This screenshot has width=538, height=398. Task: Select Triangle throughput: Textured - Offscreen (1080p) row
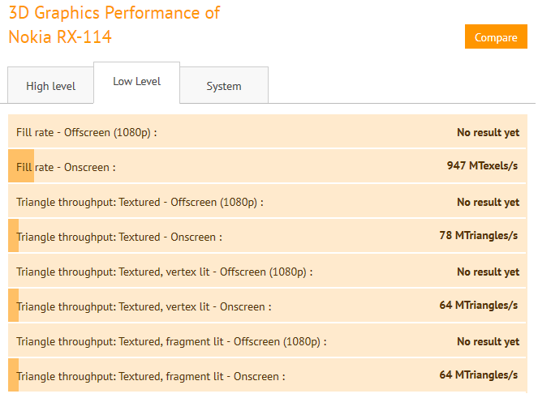pyautogui.click(x=268, y=202)
